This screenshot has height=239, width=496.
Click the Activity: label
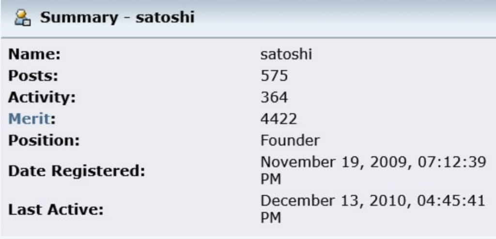tap(42, 97)
